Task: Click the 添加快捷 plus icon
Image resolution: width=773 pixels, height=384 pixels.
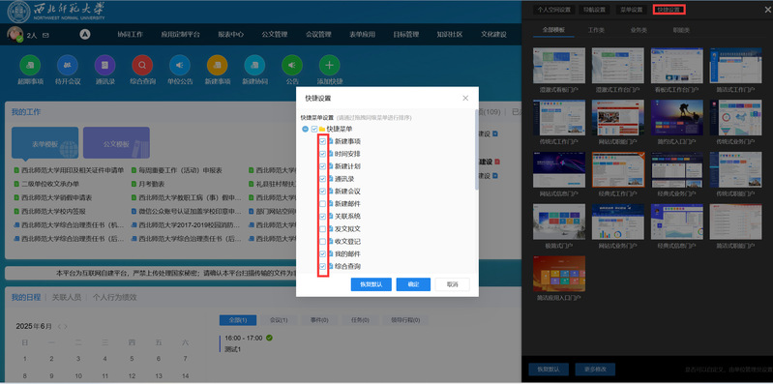Action: 330,65
